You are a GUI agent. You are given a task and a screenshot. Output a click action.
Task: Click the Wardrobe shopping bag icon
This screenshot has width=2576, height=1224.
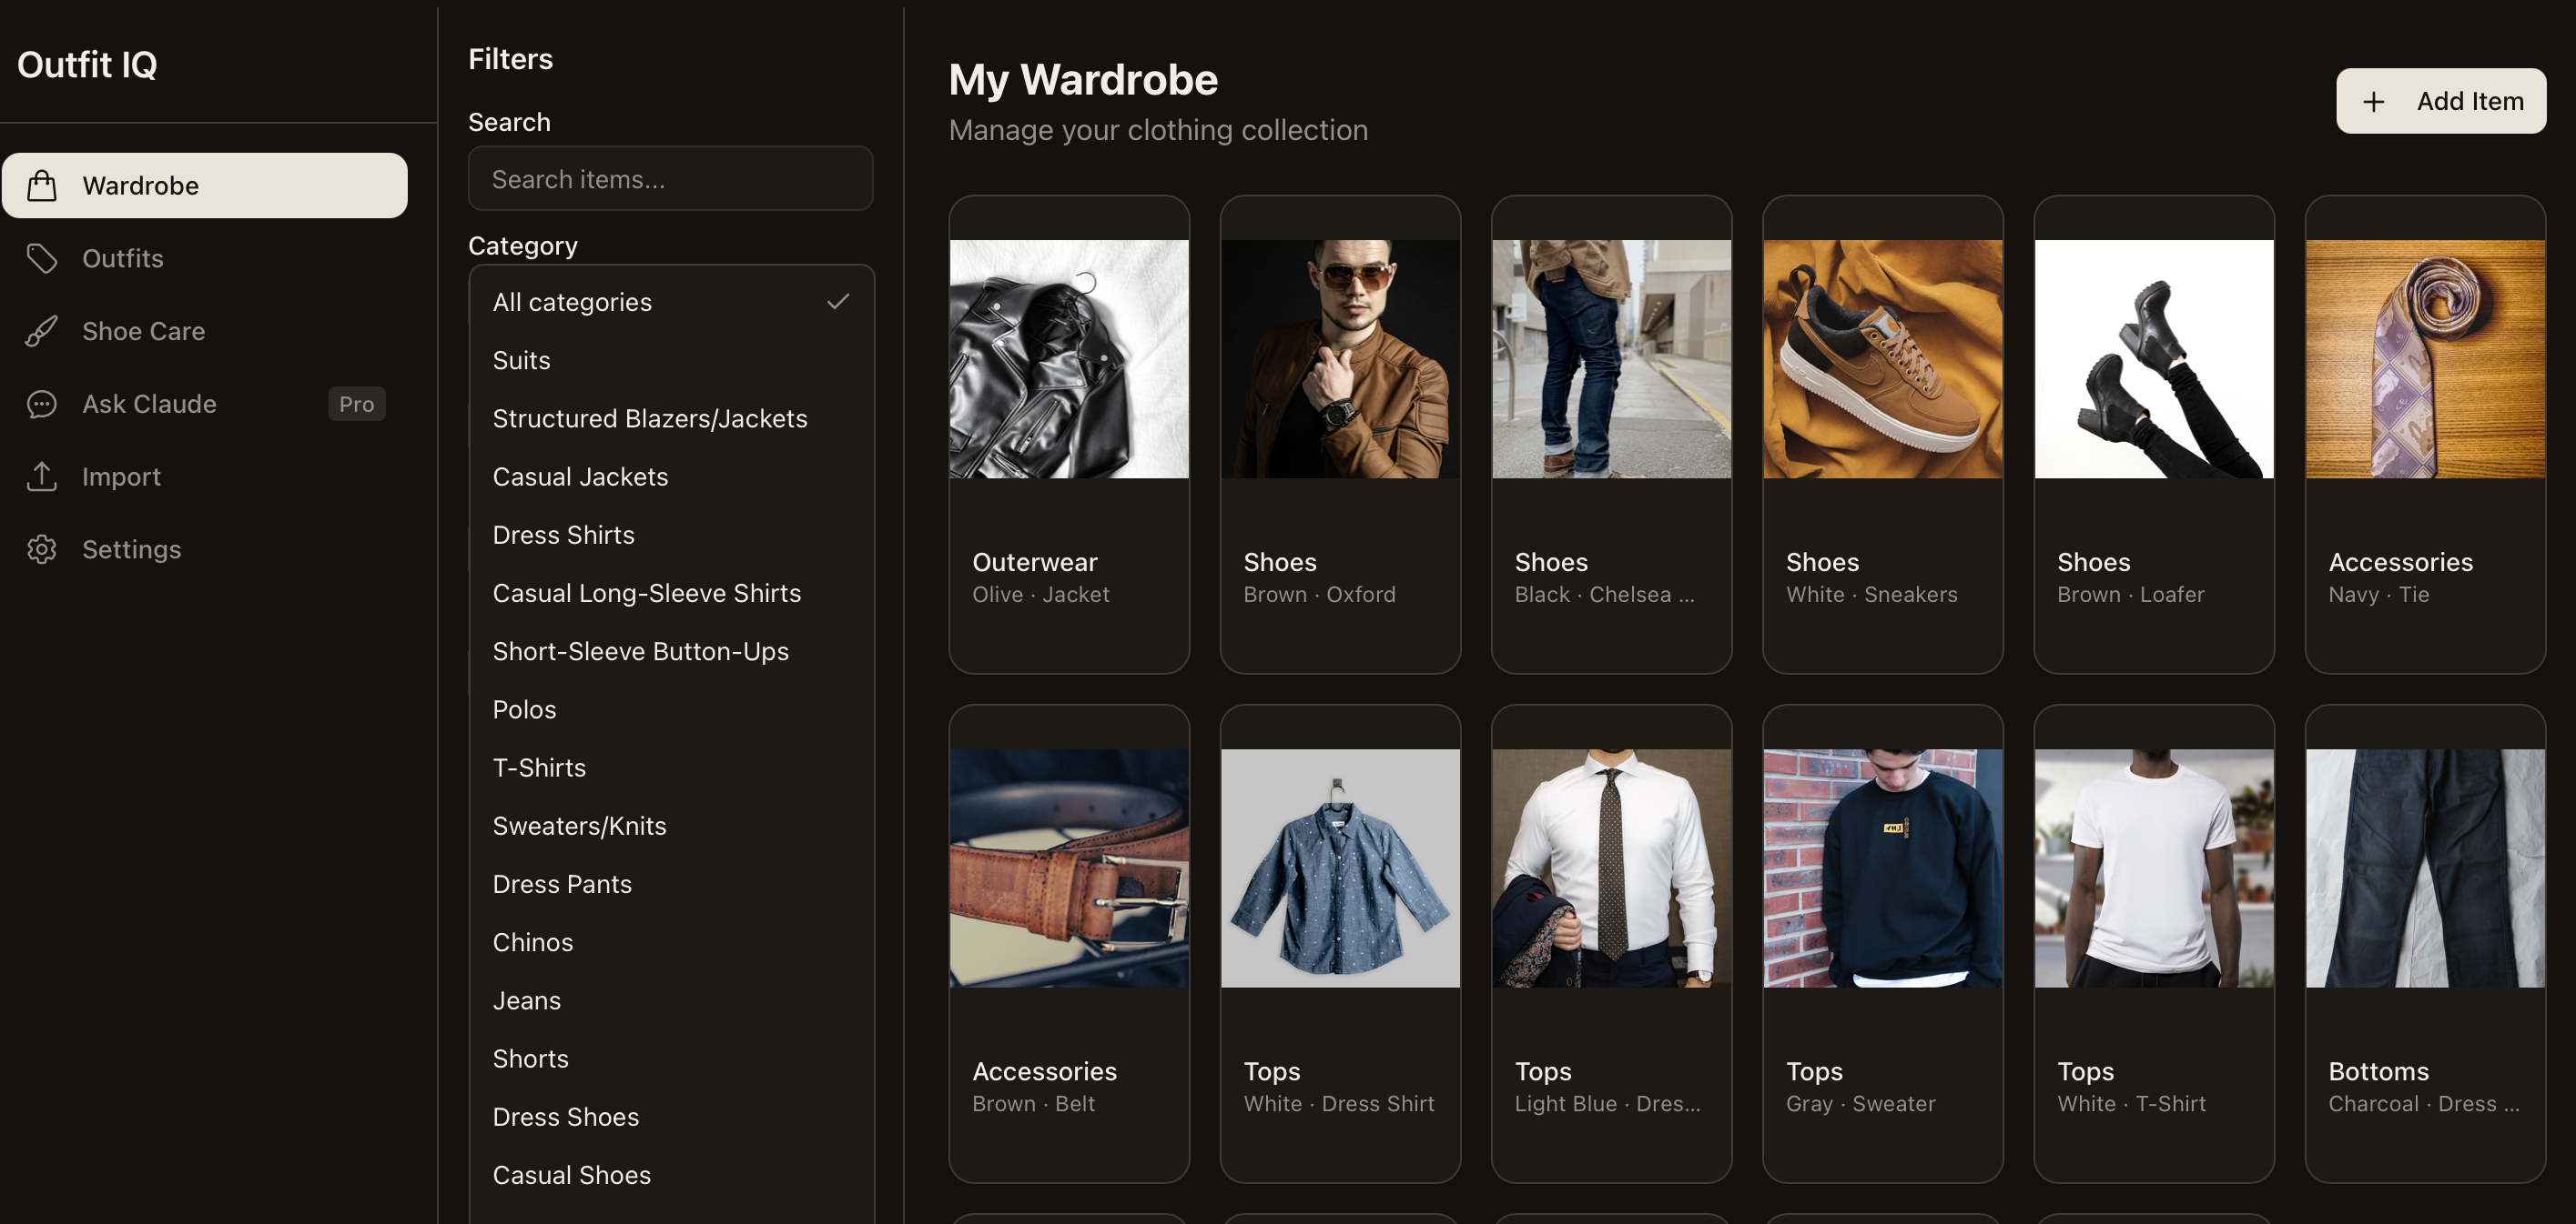click(42, 186)
